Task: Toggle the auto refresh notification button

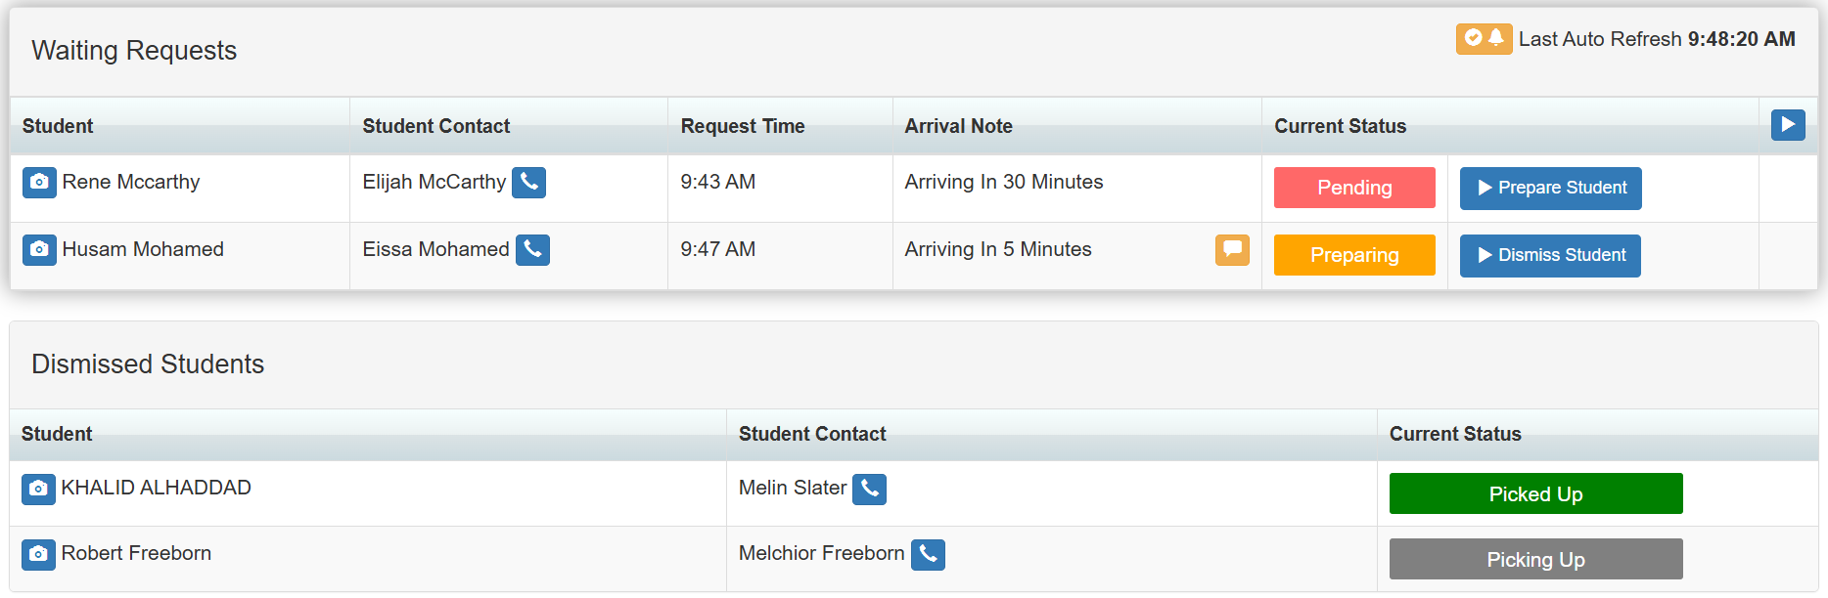Action: point(1484,39)
